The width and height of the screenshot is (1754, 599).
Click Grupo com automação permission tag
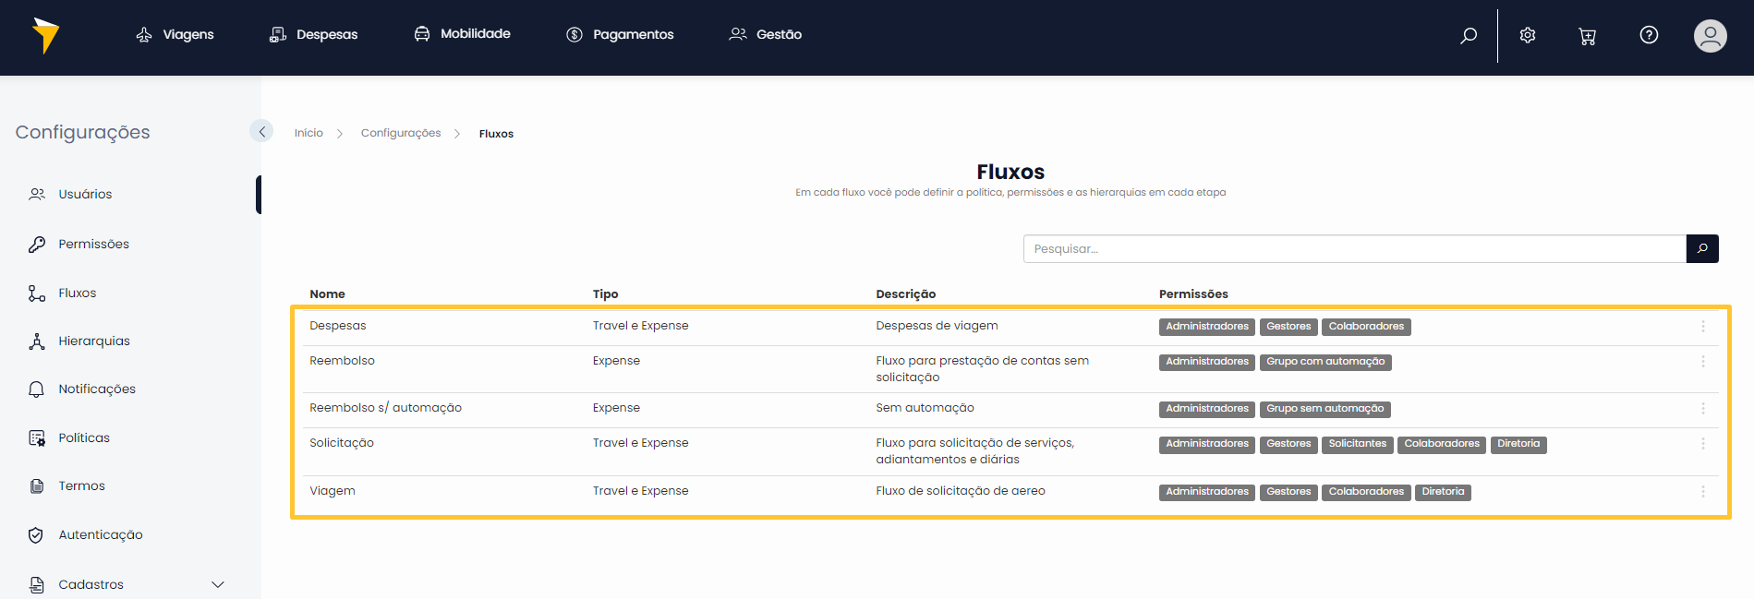(1325, 362)
